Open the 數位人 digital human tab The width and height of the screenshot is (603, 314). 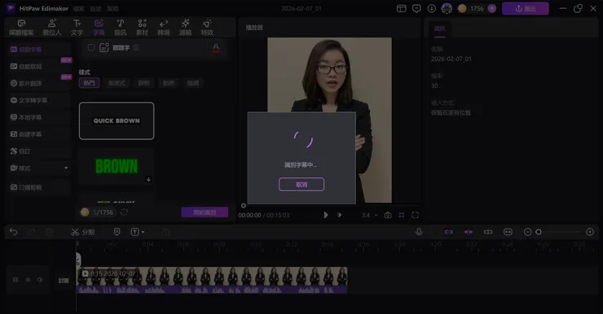[x=52, y=28]
